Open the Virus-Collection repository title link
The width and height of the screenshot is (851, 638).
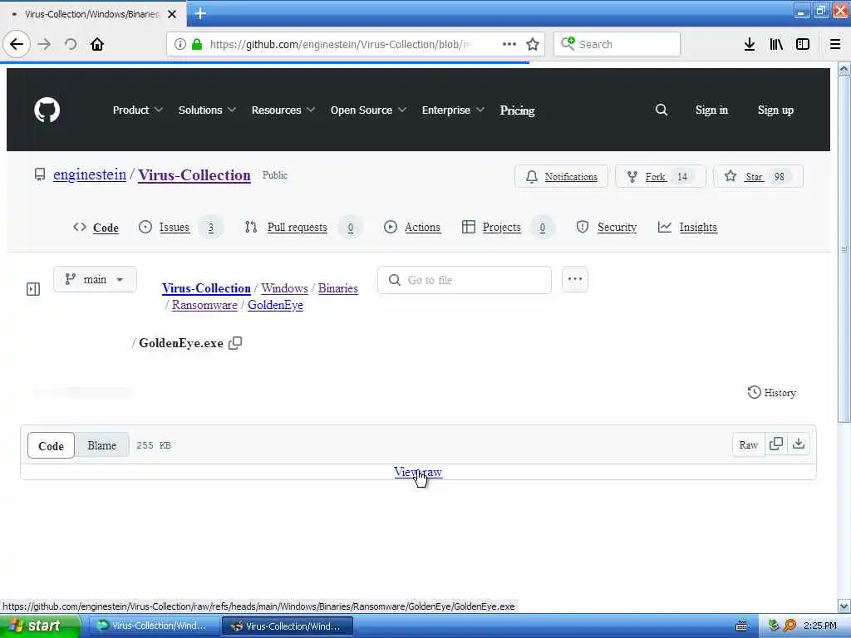tap(194, 175)
